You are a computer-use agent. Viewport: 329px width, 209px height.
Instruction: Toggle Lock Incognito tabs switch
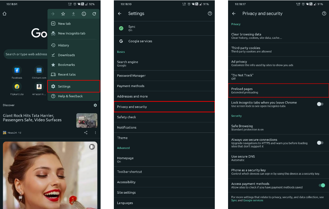320,104
